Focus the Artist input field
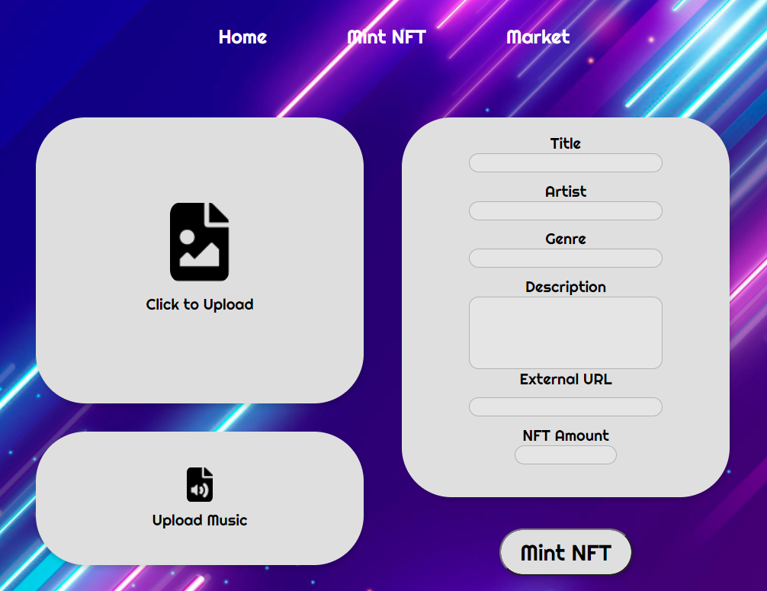Image resolution: width=767 pixels, height=591 pixels. [x=566, y=211]
